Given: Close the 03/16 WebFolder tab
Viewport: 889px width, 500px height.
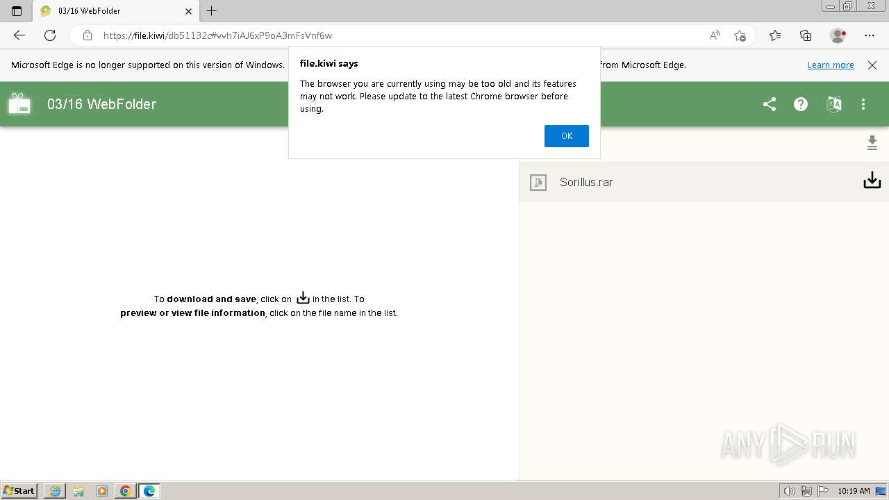Looking at the screenshot, I should [189, 11].
